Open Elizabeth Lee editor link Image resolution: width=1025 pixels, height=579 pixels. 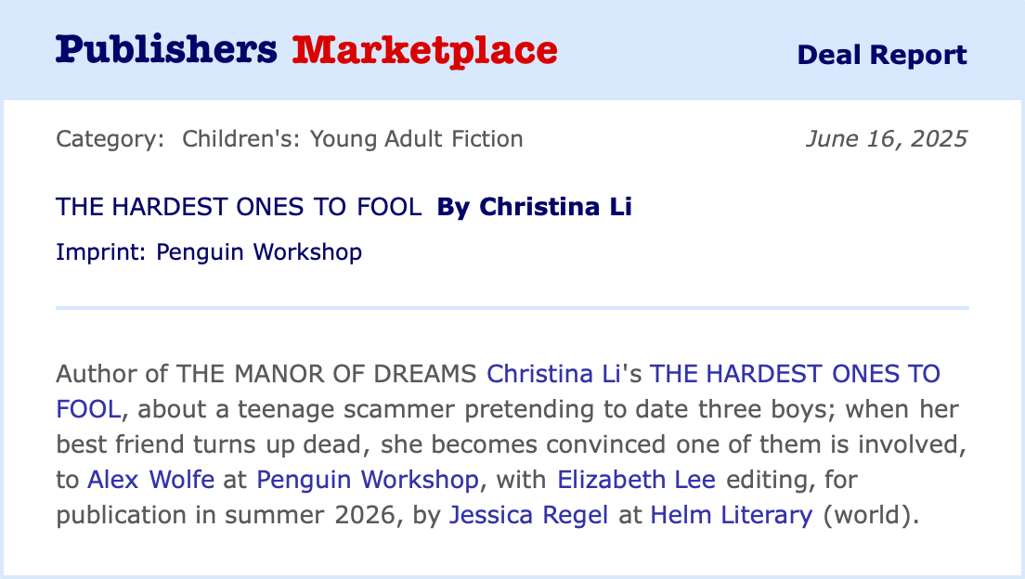tap(636, 480)
